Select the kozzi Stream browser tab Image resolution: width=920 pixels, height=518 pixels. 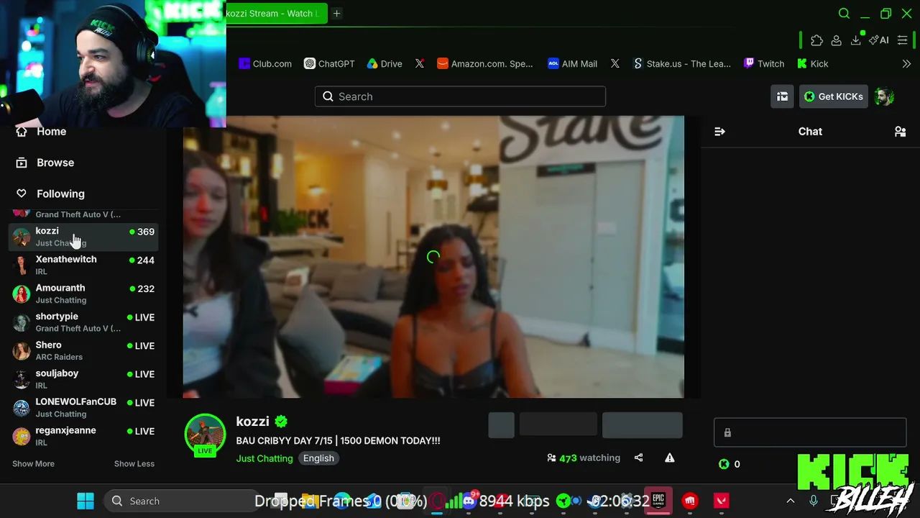tap(277, 14)
